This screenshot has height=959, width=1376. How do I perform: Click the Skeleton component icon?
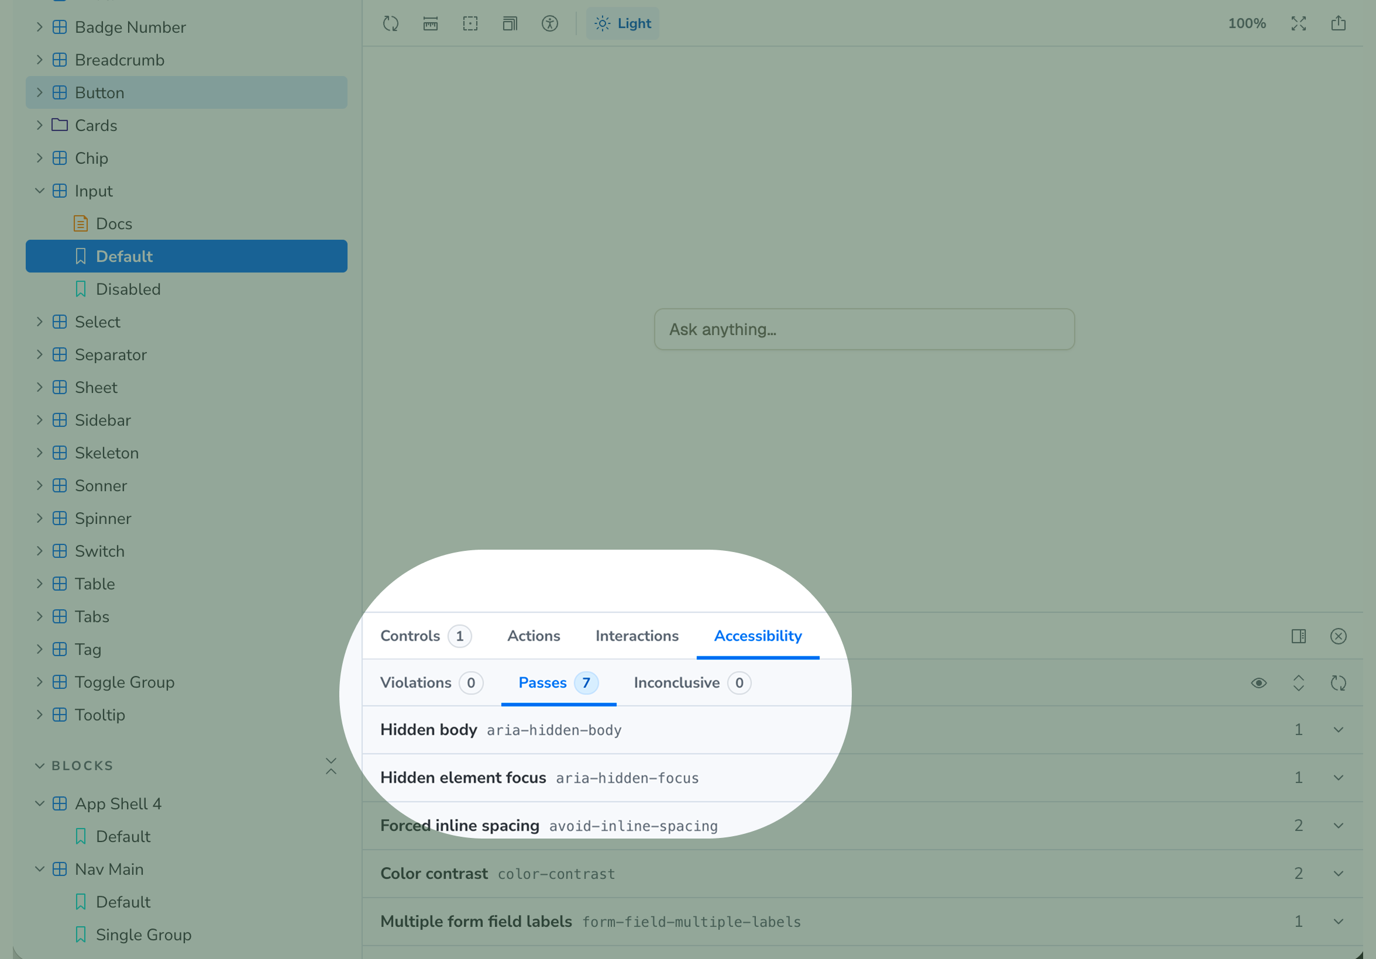point(59,453)
